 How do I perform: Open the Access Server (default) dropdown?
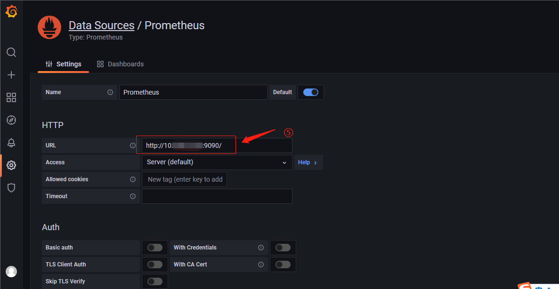tap(217, 162)
